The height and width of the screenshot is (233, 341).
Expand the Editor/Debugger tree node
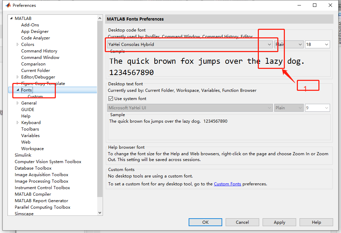(17, 77)
